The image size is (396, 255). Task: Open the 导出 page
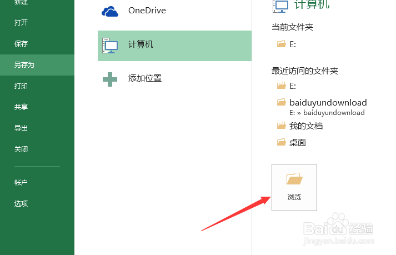tap(21, 128)
